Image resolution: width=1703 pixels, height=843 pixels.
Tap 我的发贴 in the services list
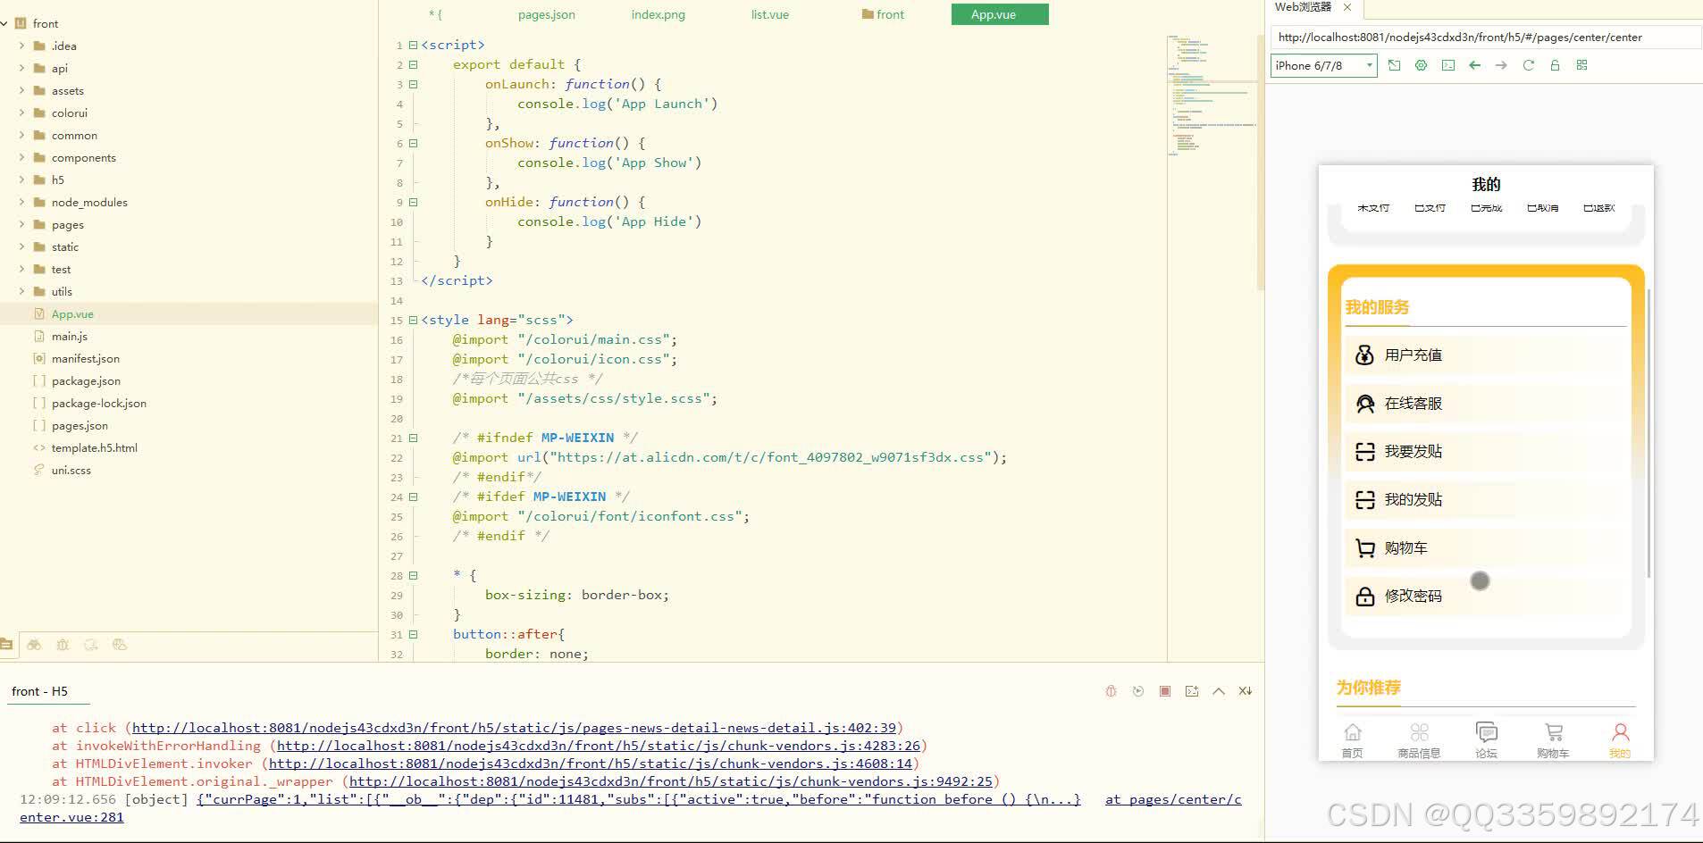tap(1485, 499)
